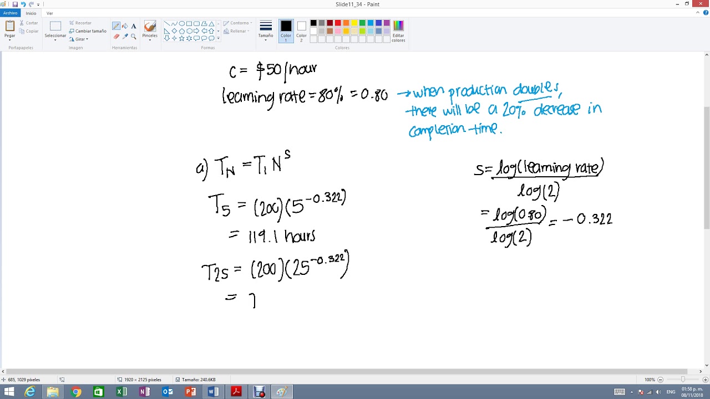Screen dimensions: 710x399
Task: Click the horizontal scrollbar right arrow
Action: tap(701, 371)
